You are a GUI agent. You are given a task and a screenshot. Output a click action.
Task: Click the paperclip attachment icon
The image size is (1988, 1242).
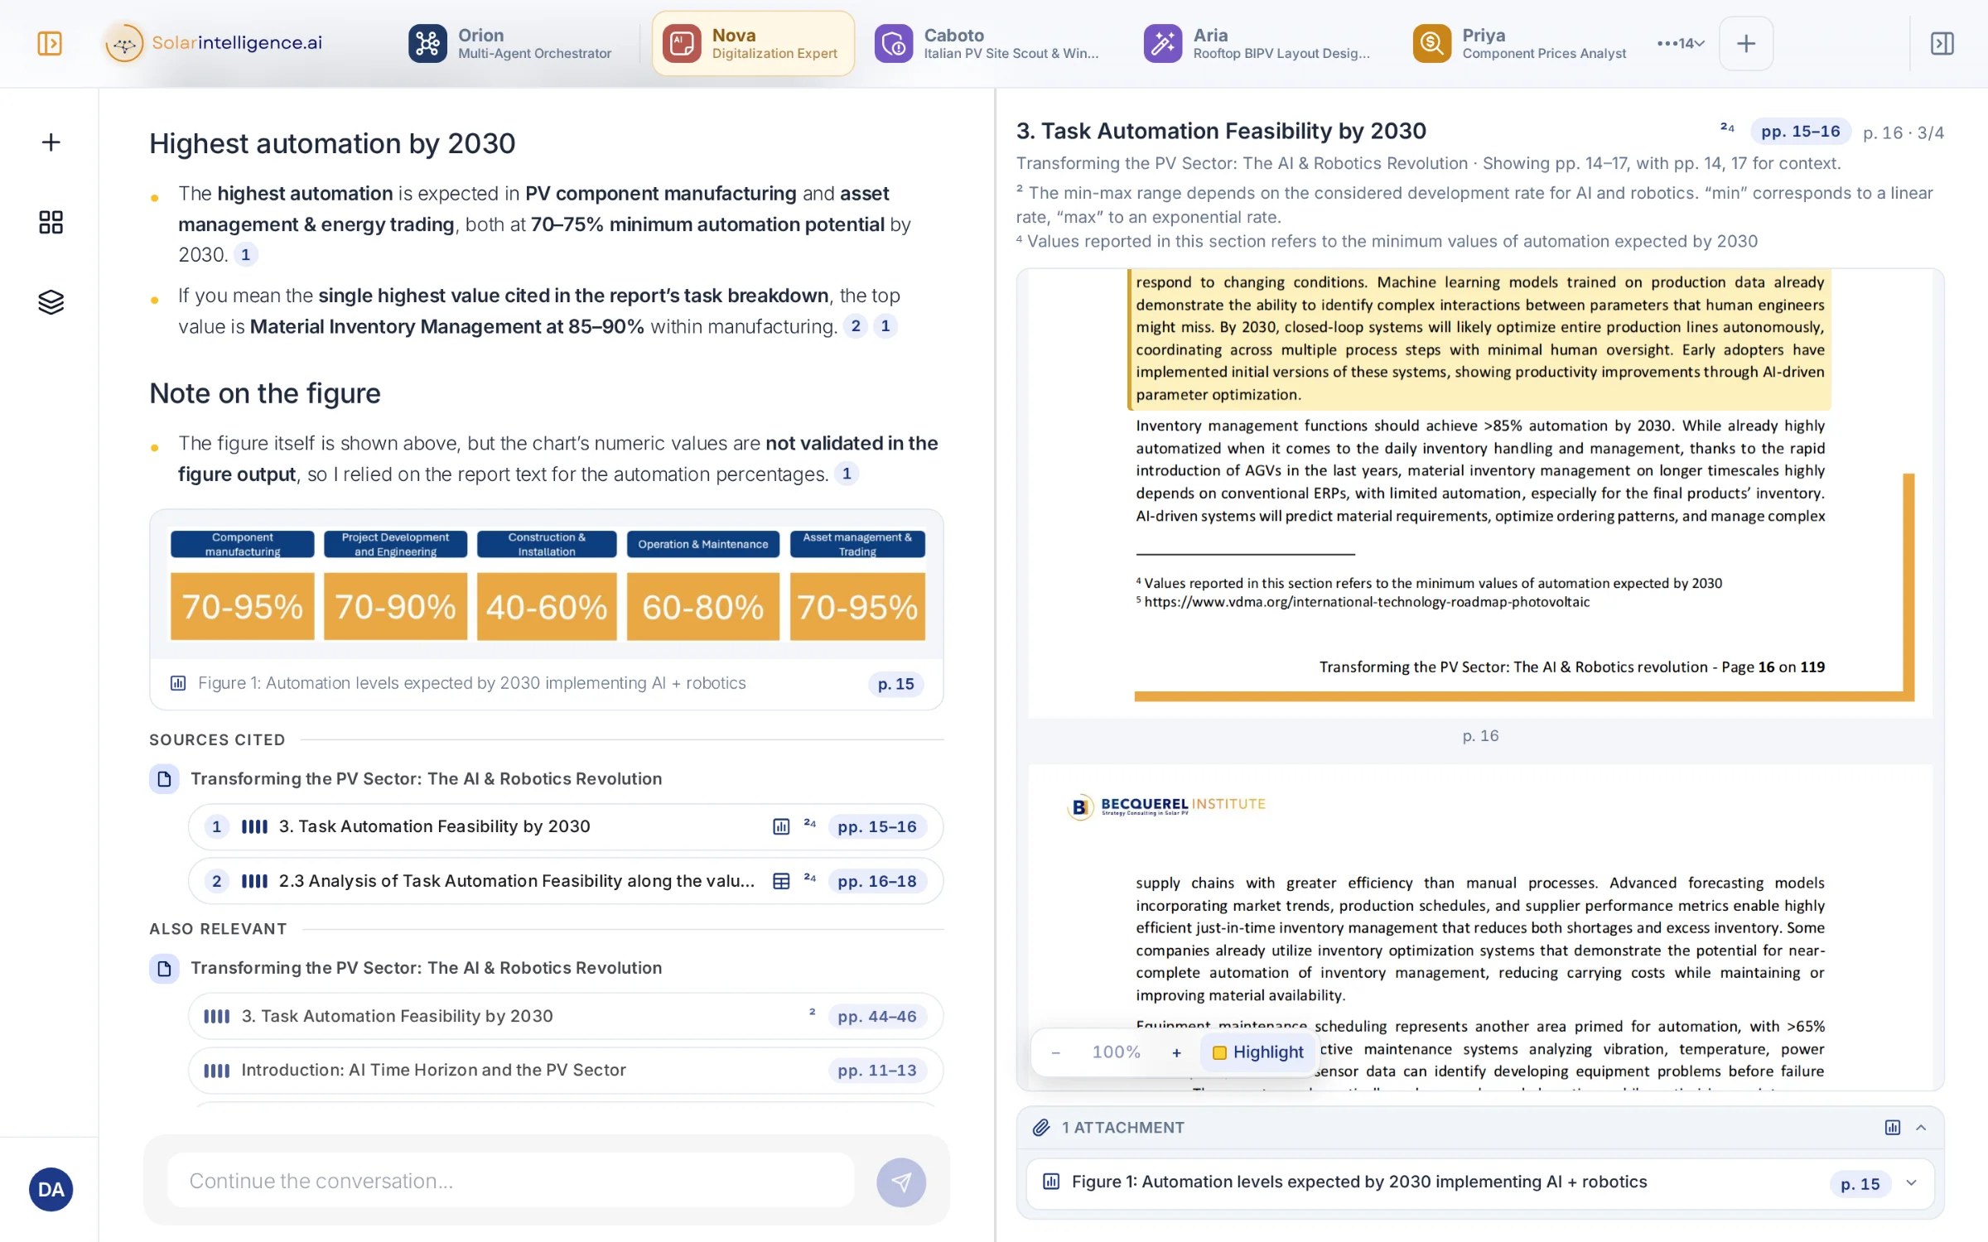(x=1041, y=1127)
